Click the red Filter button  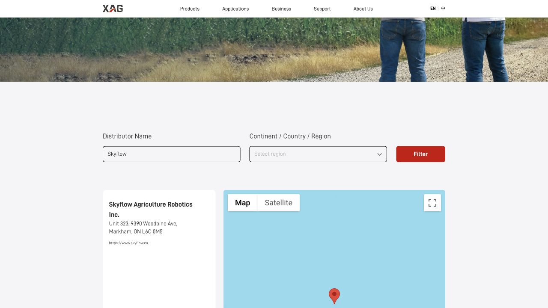pyautogui.click(x=420, y=154)
